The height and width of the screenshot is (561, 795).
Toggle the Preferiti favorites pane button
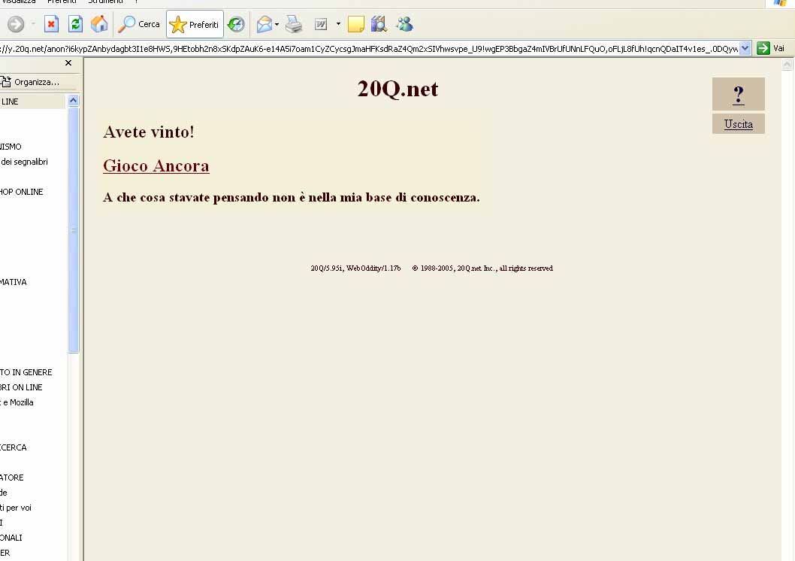coord(195,24)
